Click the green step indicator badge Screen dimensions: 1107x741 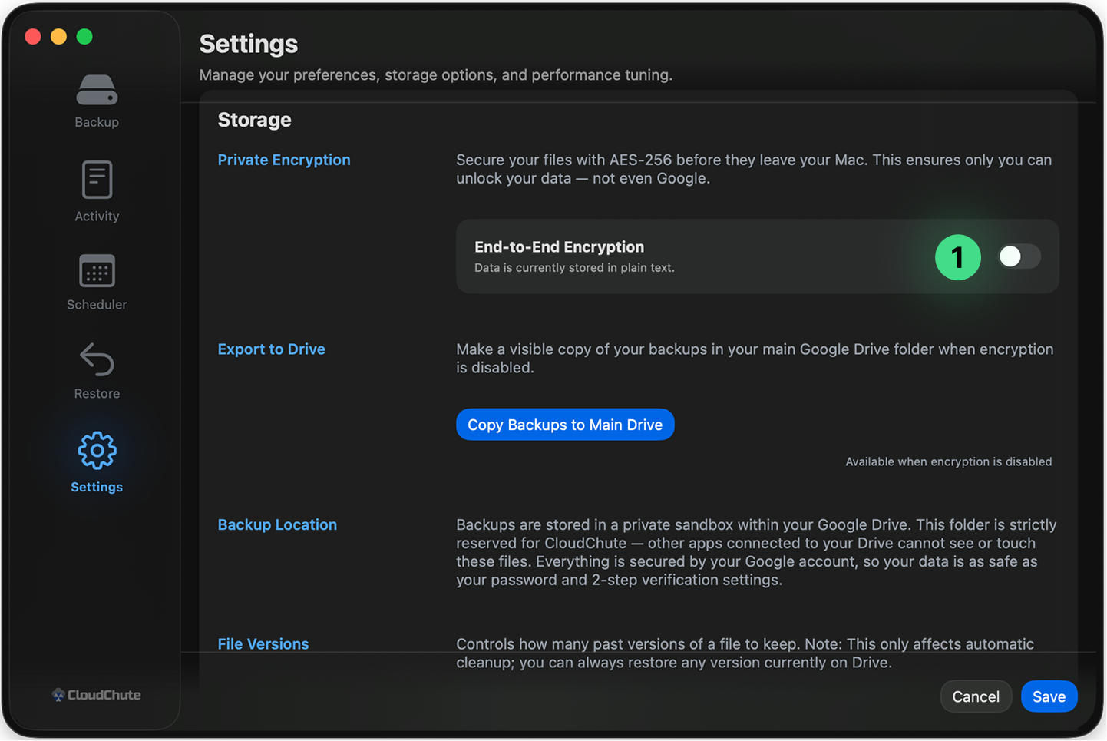coord(957,257)
